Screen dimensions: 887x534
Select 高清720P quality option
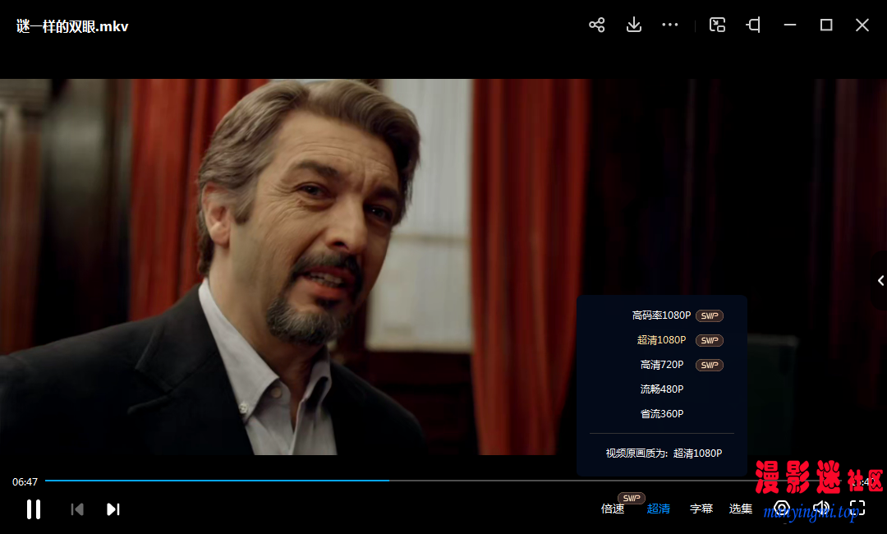[x=661, y=365]
